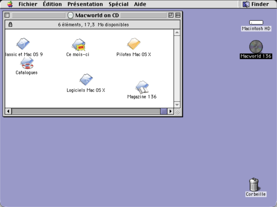Click the horizontal scrollbar track
The height and width of the screenshot is (207, 277).
(x=86, y=111)
